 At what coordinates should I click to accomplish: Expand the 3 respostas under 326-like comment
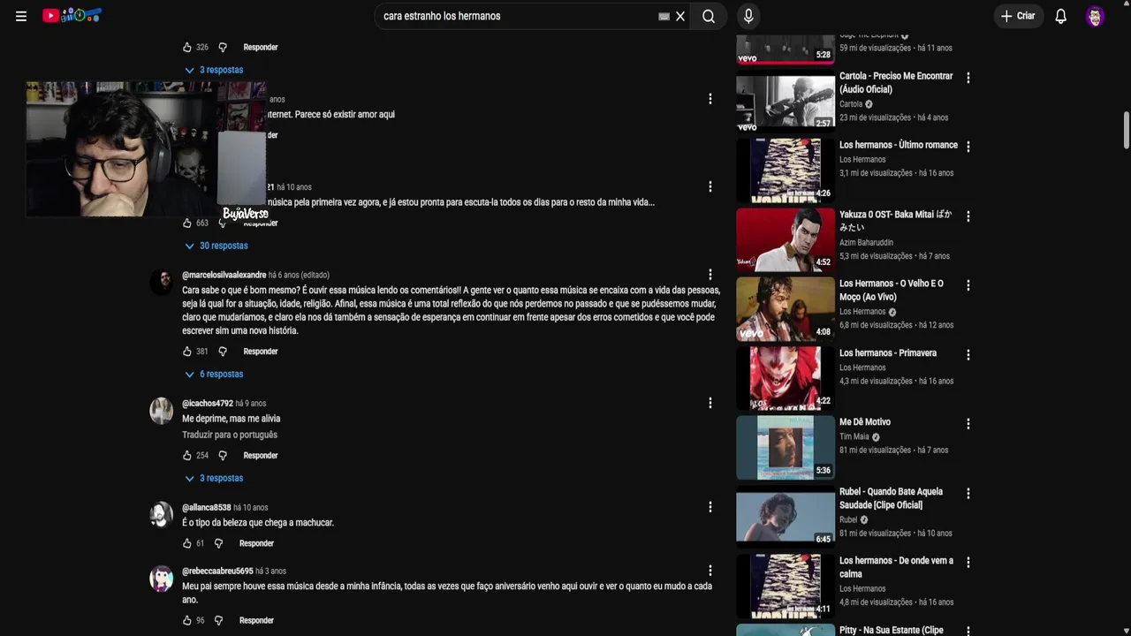214,70
